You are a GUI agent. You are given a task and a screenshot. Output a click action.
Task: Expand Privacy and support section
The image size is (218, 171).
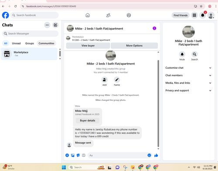tap(188, 91)
